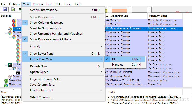The image size is (192, 104).
Task: Click the console cmd process icon
Action: coord(18,73)
